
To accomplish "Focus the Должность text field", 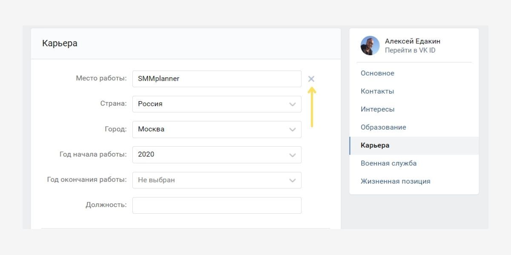I will click(217, 205).
